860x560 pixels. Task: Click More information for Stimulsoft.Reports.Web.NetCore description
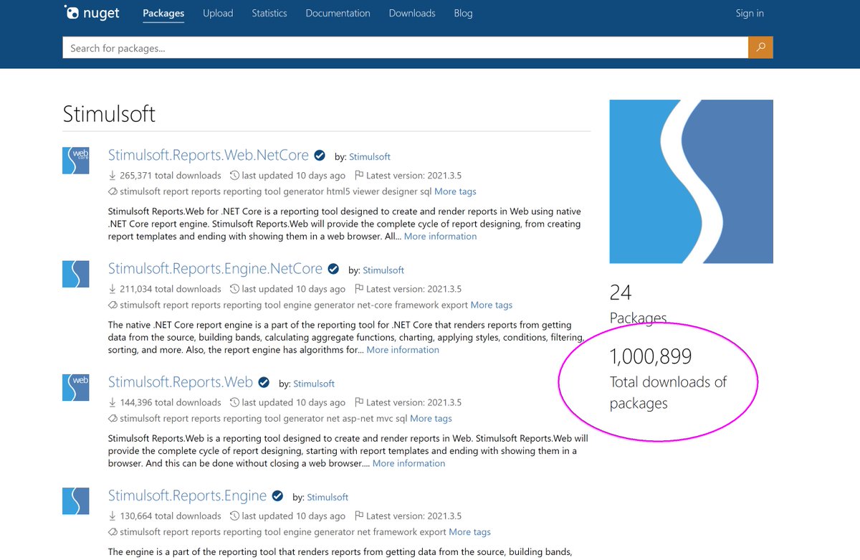coord(440,236)
